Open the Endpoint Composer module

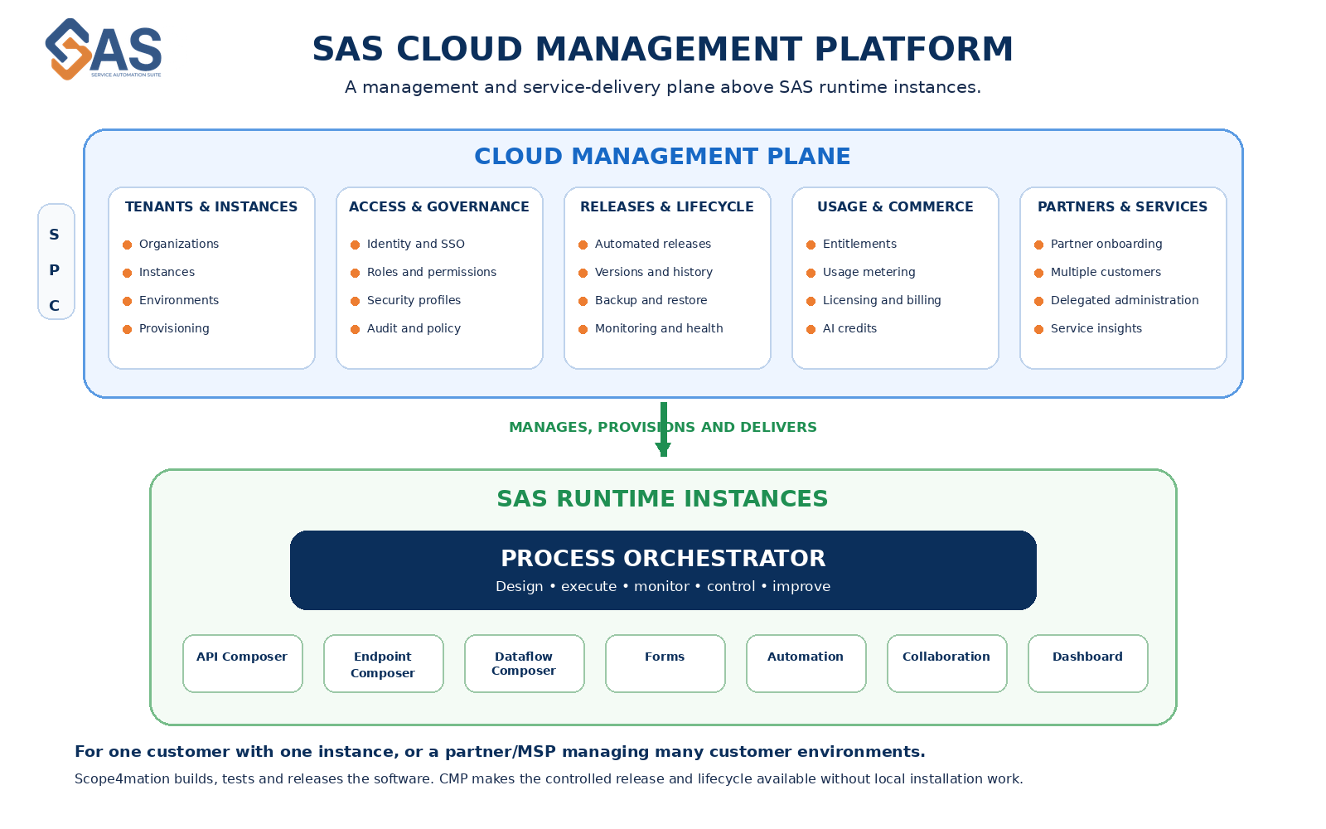(x=384, y=663)
